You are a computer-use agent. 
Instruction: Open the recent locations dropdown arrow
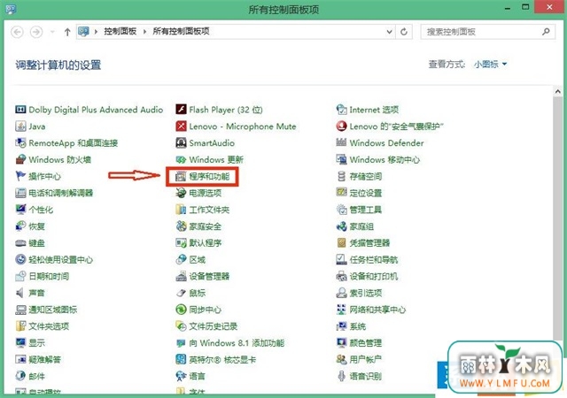[x=52, y=32]
